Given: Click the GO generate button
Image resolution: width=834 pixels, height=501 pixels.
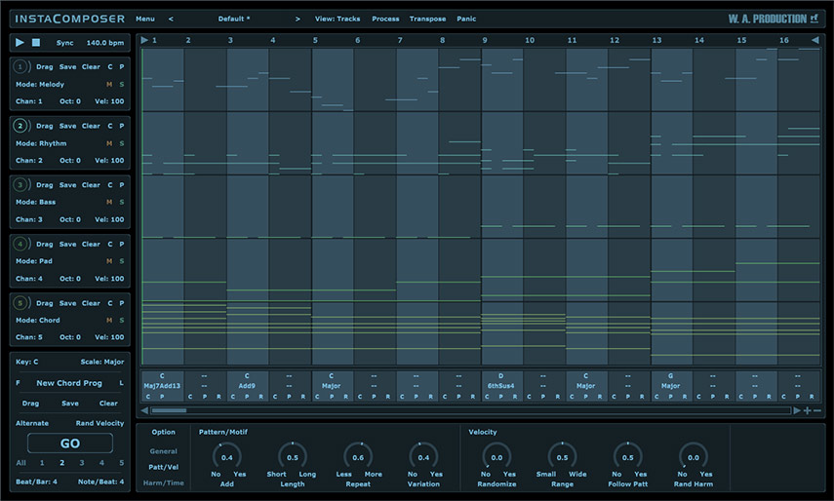Looking at the screenshot, I should (70, 443).
